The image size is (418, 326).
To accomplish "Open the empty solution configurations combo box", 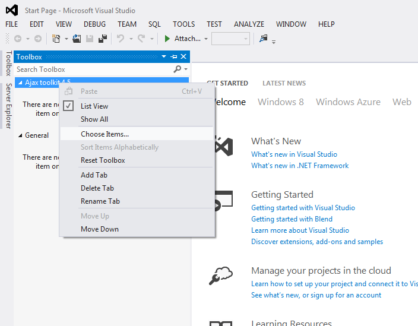I will 230,39.
